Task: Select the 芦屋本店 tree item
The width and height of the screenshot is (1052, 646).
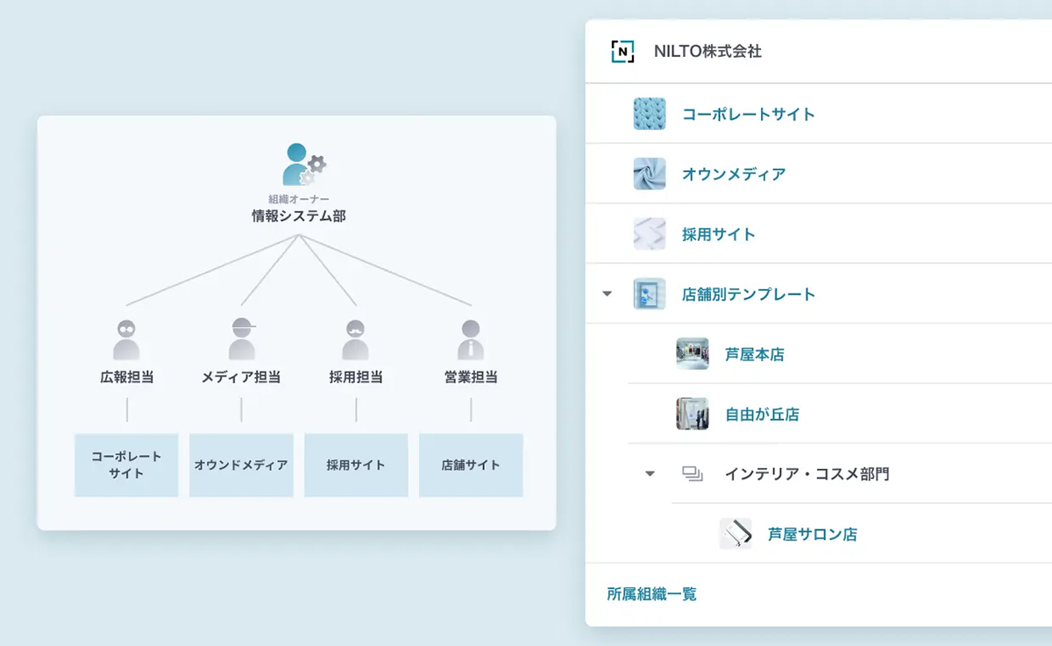Action: tap(755, 354)
